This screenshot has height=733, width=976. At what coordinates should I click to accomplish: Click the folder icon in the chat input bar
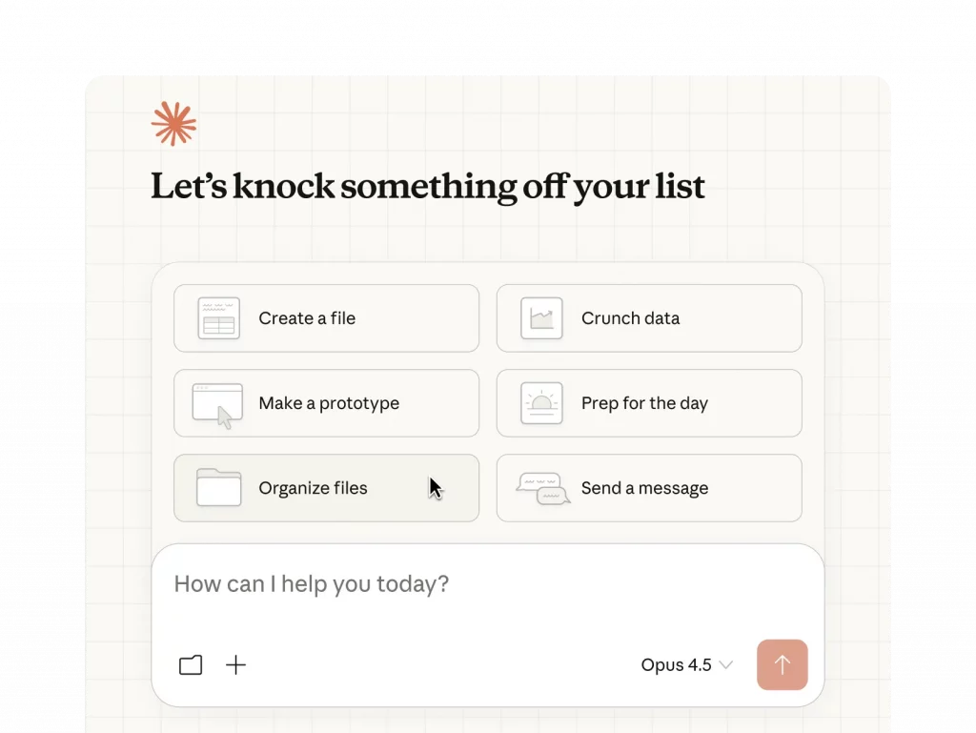[x=190, y=664]
